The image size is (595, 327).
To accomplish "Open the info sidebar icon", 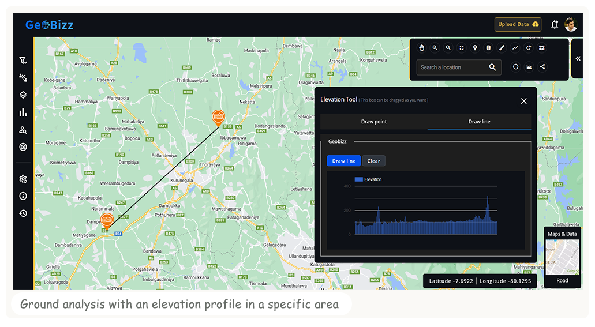I will point(23,196).
